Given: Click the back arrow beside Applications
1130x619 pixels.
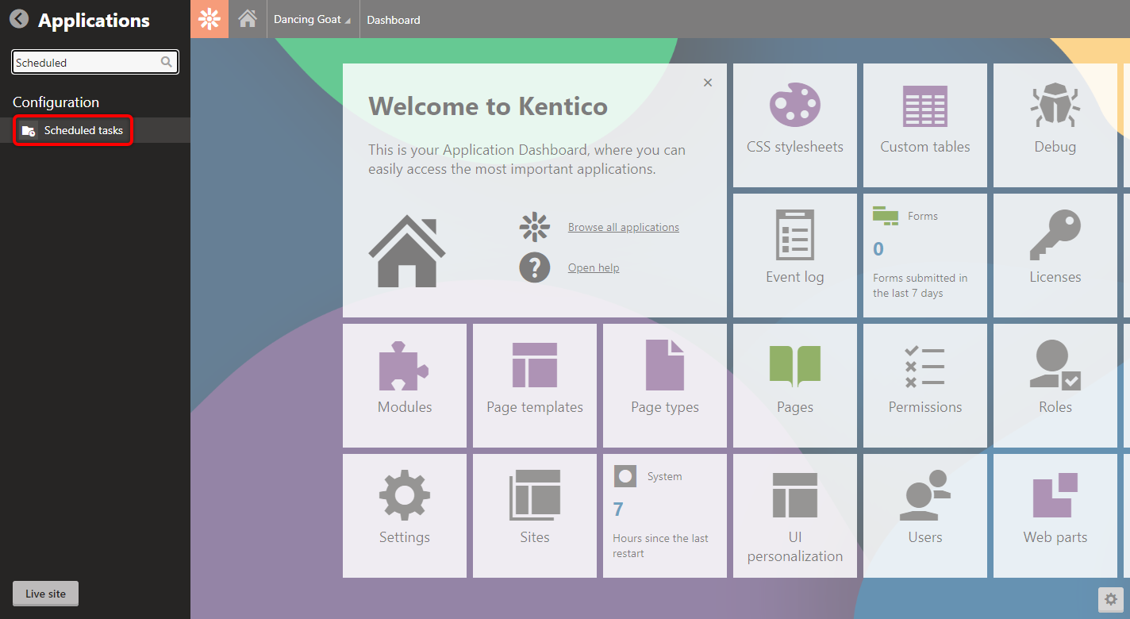Looking at the screenshot, I should 19,19.
